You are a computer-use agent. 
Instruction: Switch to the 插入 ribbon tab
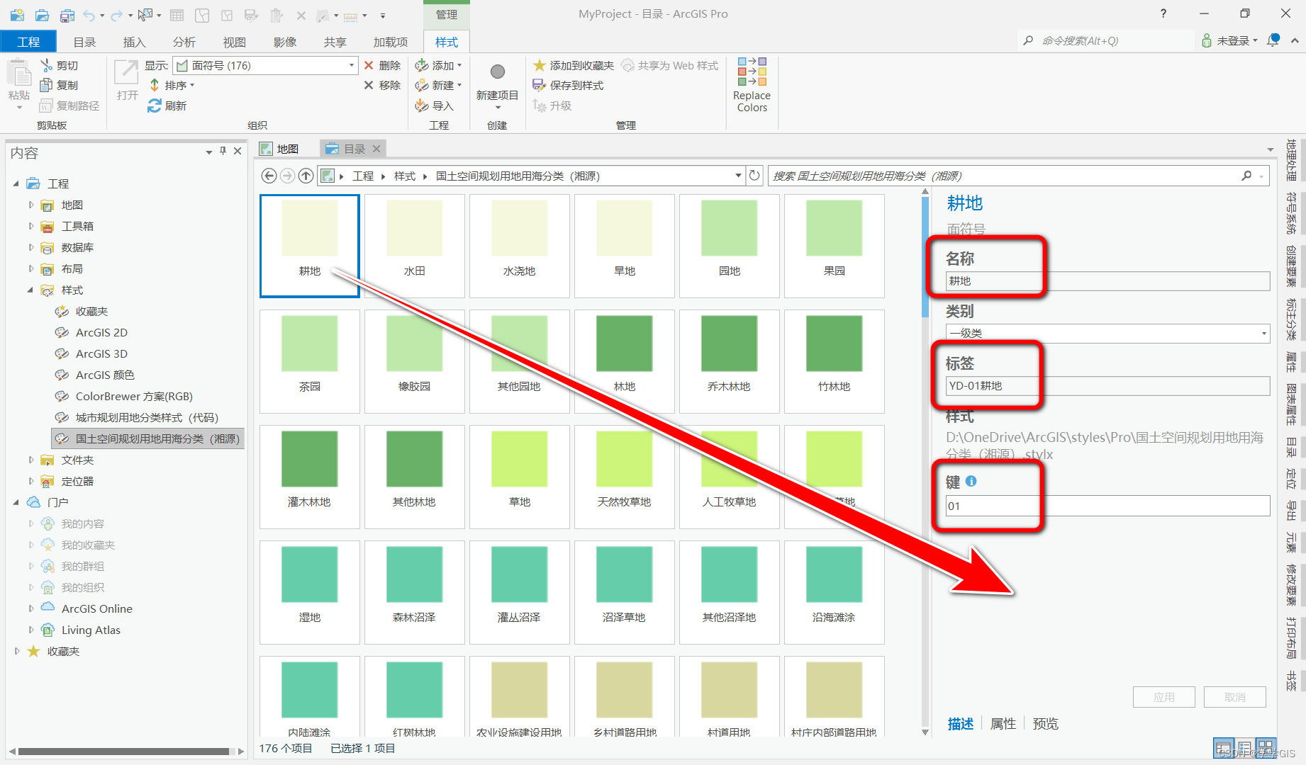click(134, 42)
